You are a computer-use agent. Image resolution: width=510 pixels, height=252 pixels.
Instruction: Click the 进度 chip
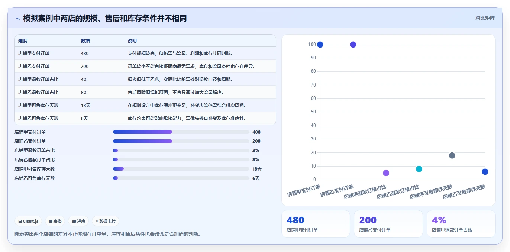78,221
